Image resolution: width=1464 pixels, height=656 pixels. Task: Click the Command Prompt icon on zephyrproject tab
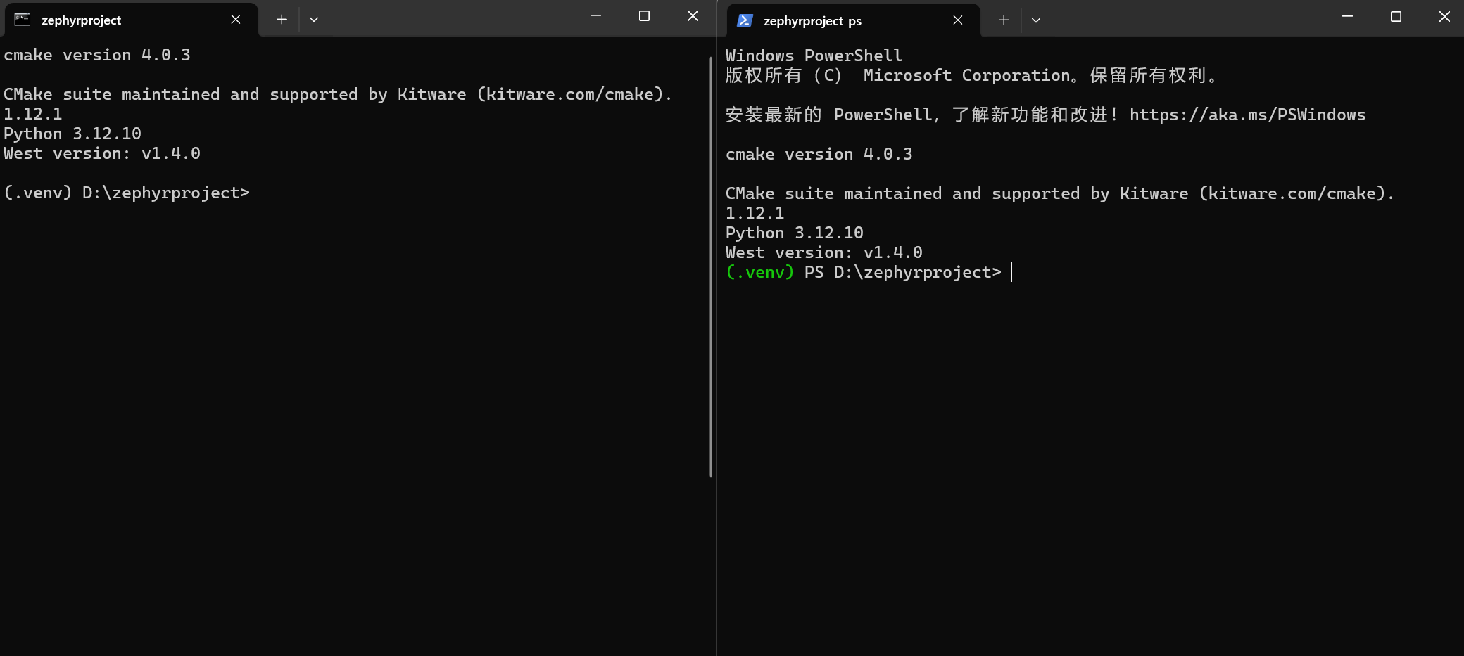tap(23, 20)
